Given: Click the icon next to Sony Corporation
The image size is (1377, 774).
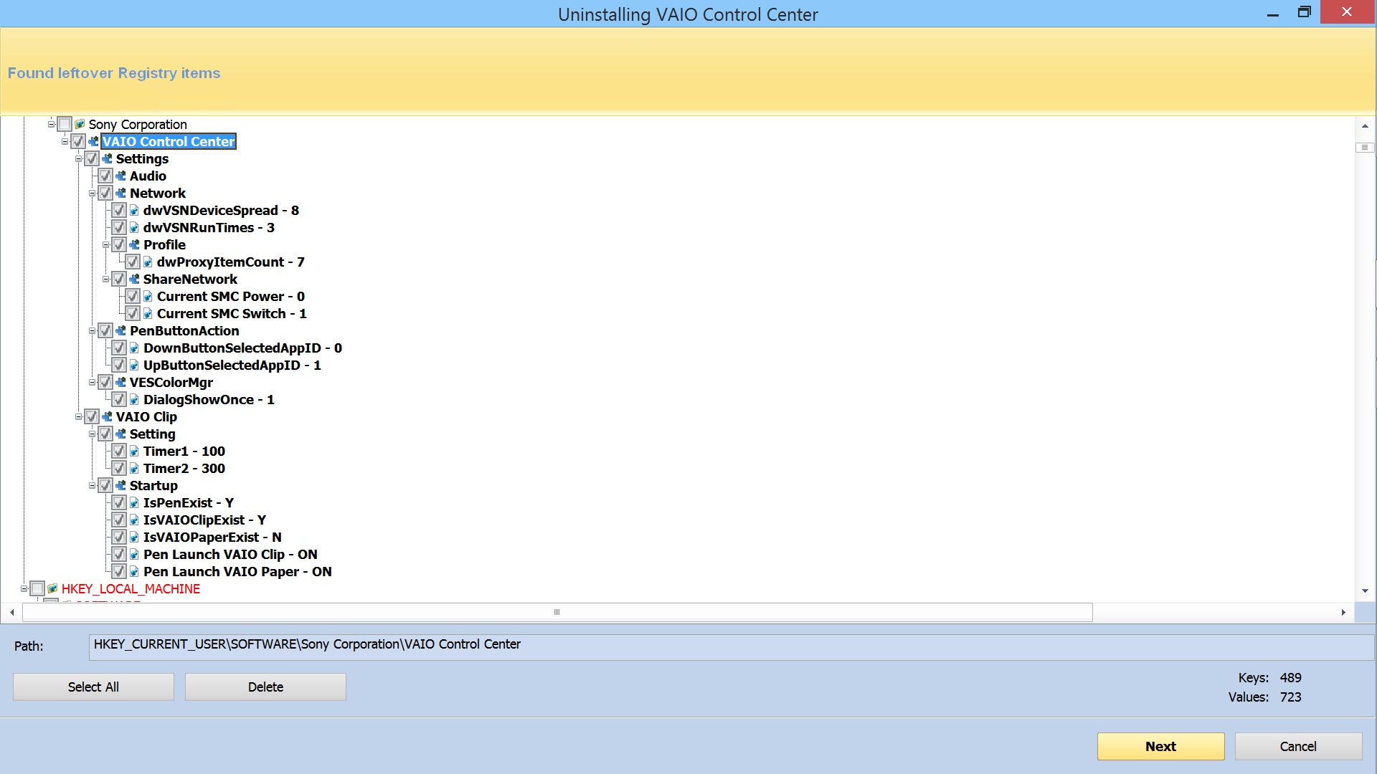Looking at the screenshot, I should [80, 124].
